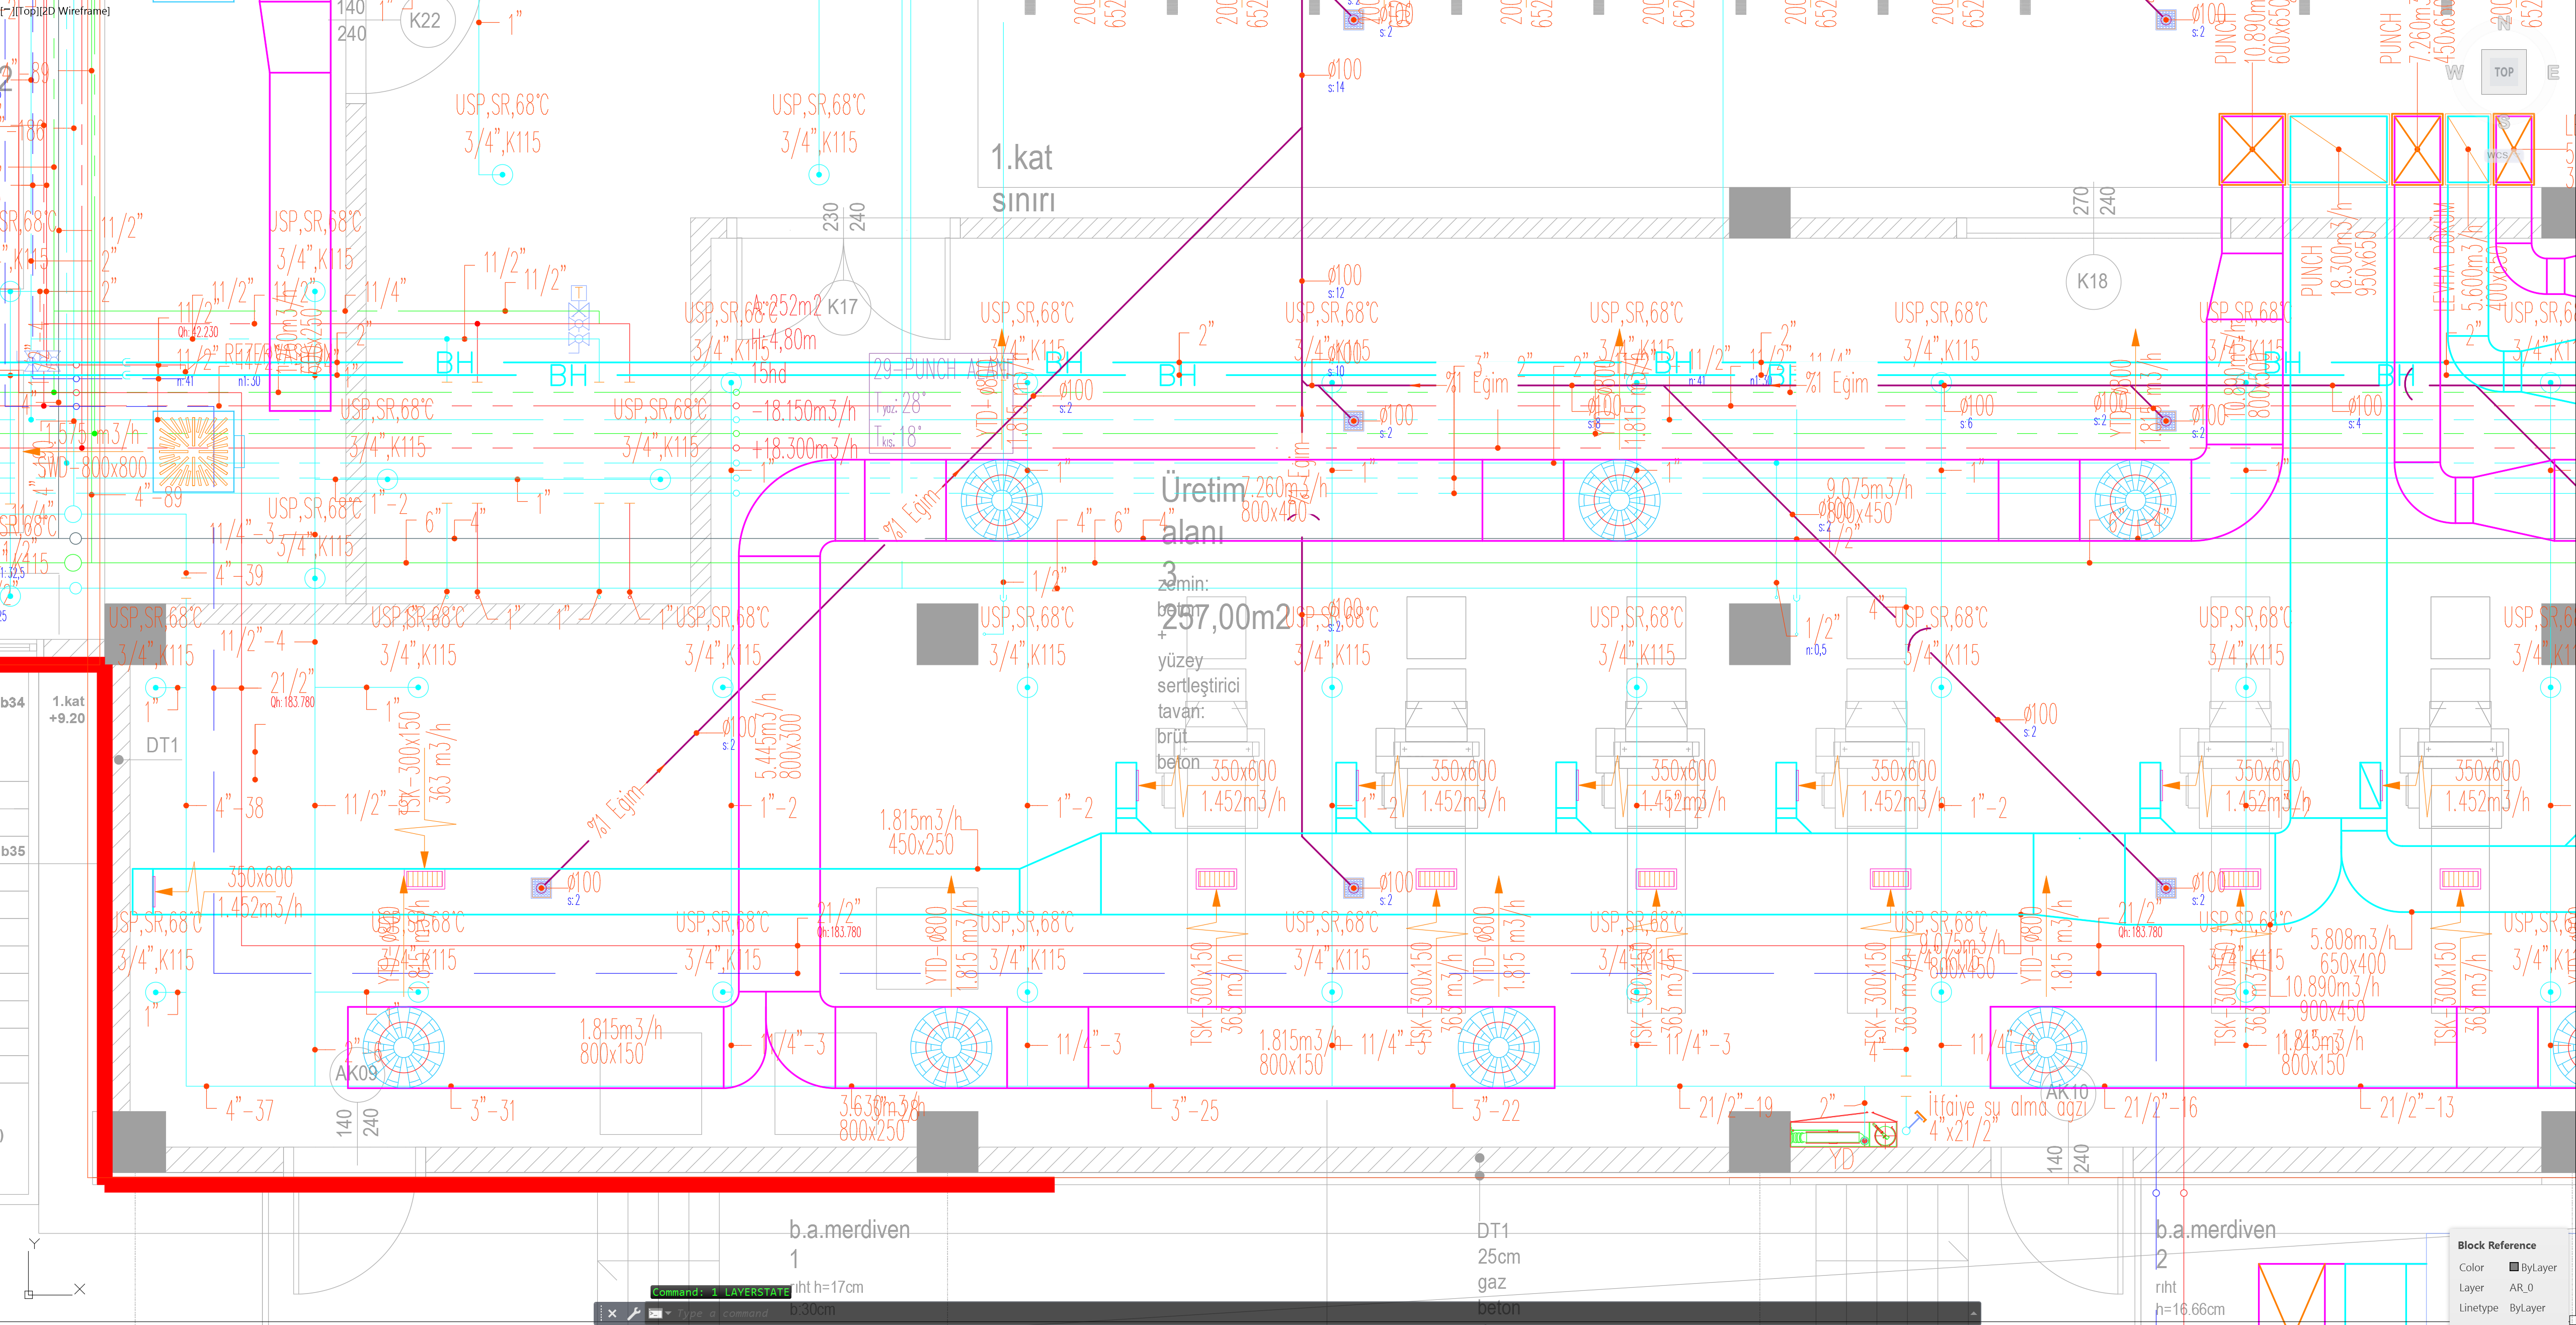
Task: Select the K18 circular tag bubble
Action: (x=2092, y=281)
